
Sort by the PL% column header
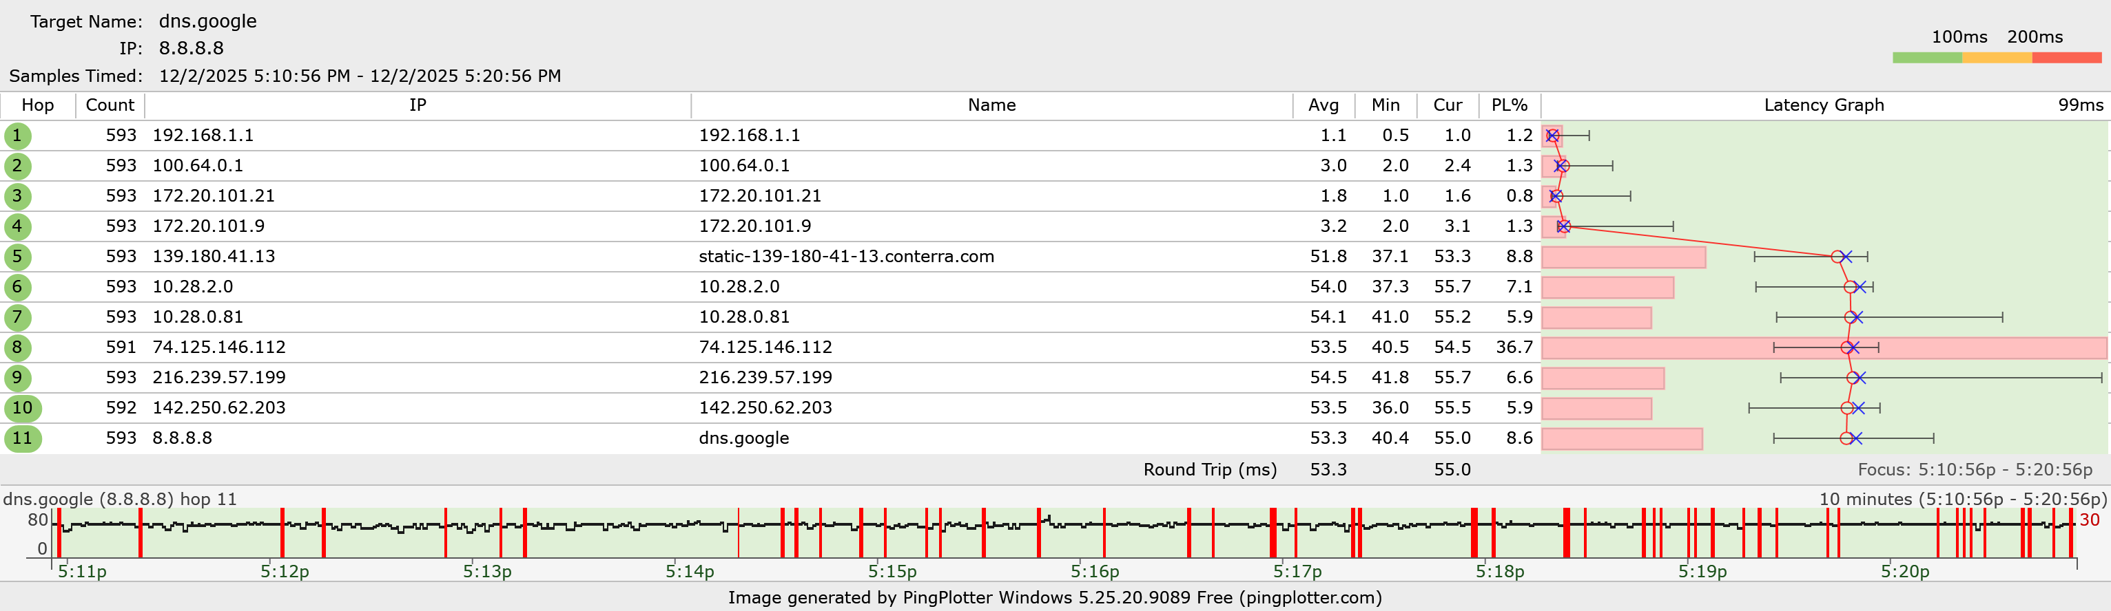tap(1509, 105)
